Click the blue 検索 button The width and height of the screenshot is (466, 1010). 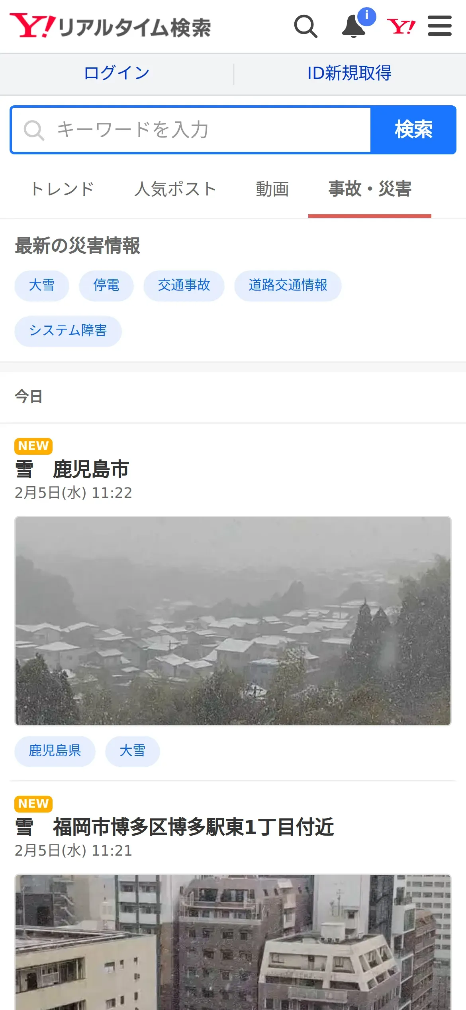click(413, 130)
